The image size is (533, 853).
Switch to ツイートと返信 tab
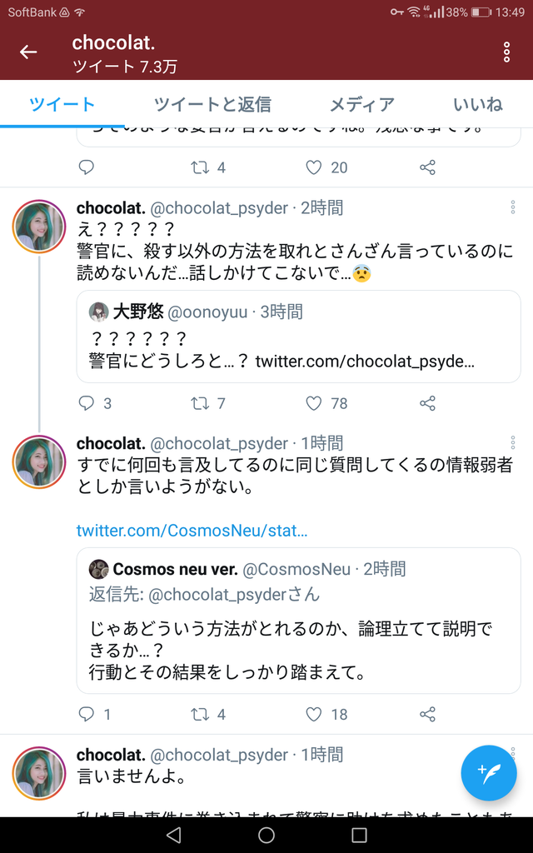coord(212,104)
